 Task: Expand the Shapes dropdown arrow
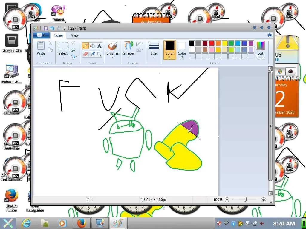click(x=129, y=57)
